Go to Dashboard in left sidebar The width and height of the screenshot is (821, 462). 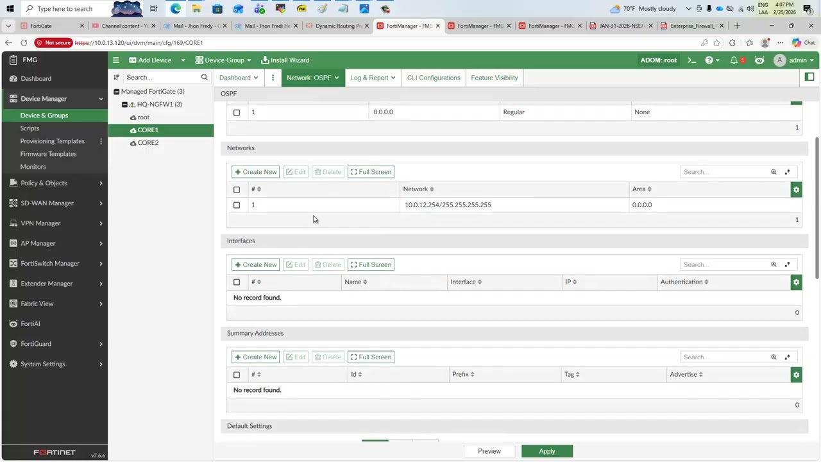pyautogui.click(x=36, y=79)
